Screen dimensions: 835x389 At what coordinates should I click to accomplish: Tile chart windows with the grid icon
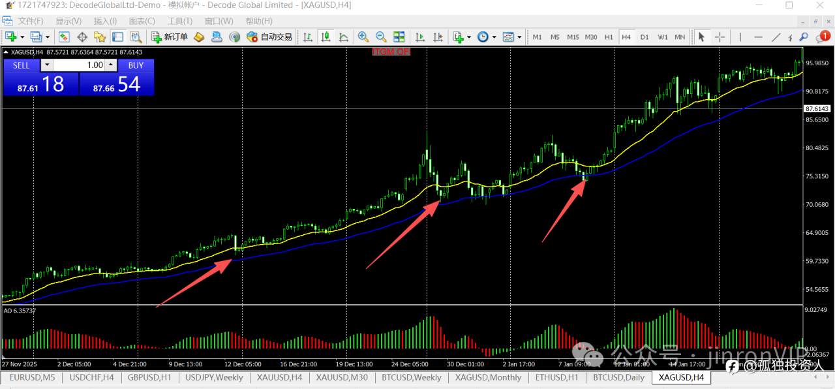(399, 37)
